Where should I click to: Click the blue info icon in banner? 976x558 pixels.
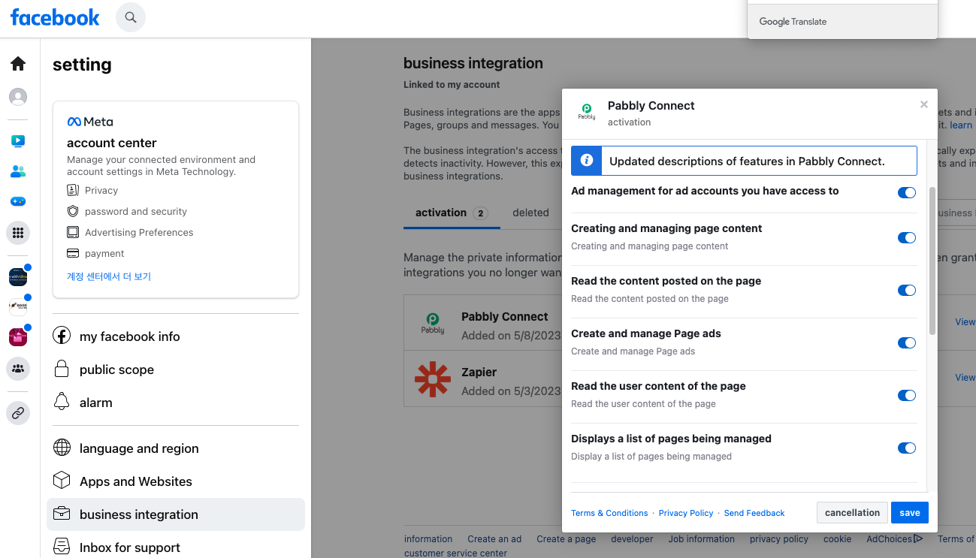(x=588, y=161)
